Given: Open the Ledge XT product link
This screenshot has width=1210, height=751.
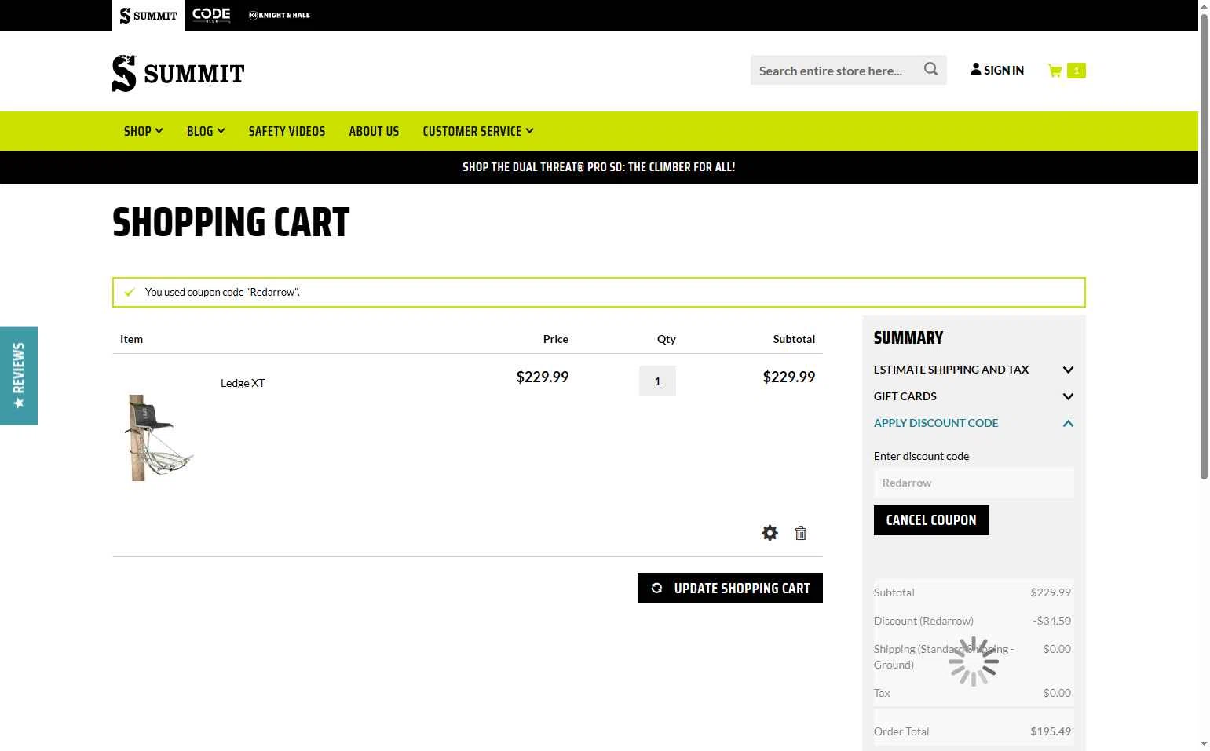Looking at the screenshot, I should point(243,383).
